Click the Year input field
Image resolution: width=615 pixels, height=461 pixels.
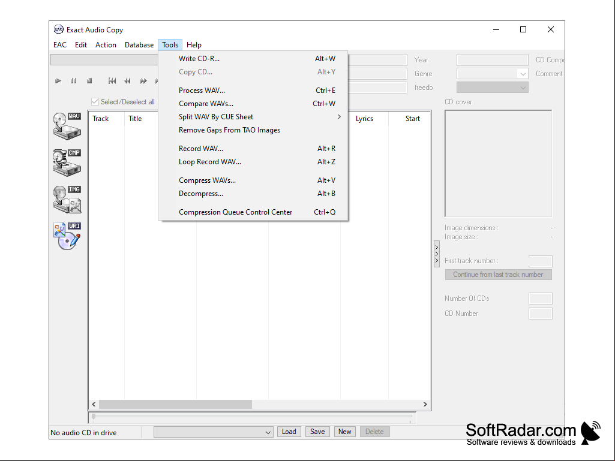tap(492, 60)
